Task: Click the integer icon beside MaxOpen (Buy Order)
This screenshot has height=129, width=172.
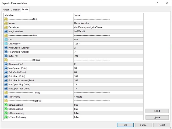Action: pyautogui.click(x=6, y=84)
